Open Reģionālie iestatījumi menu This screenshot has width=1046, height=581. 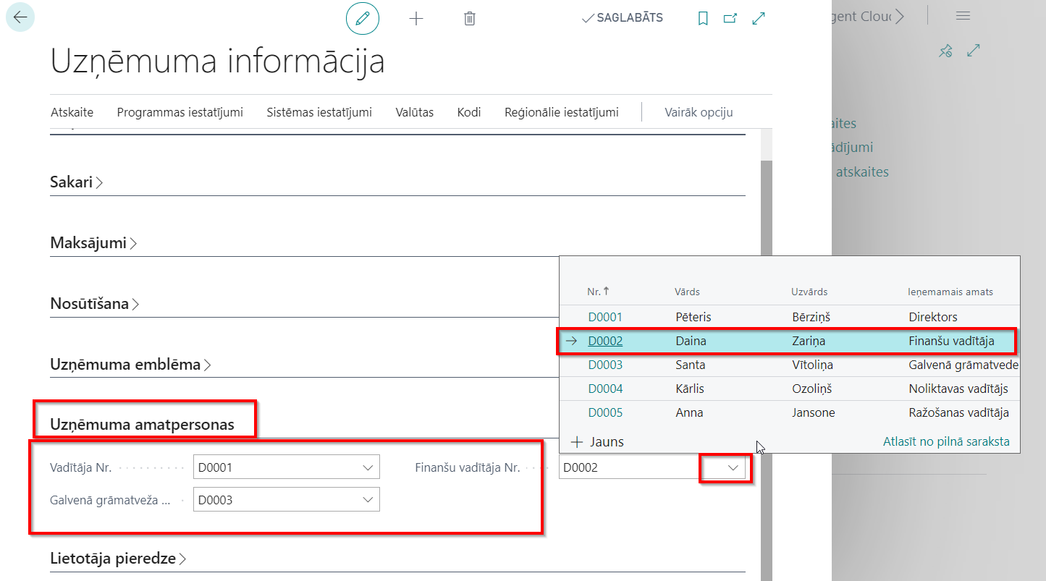pyautogui.click(x=562, y=112)
